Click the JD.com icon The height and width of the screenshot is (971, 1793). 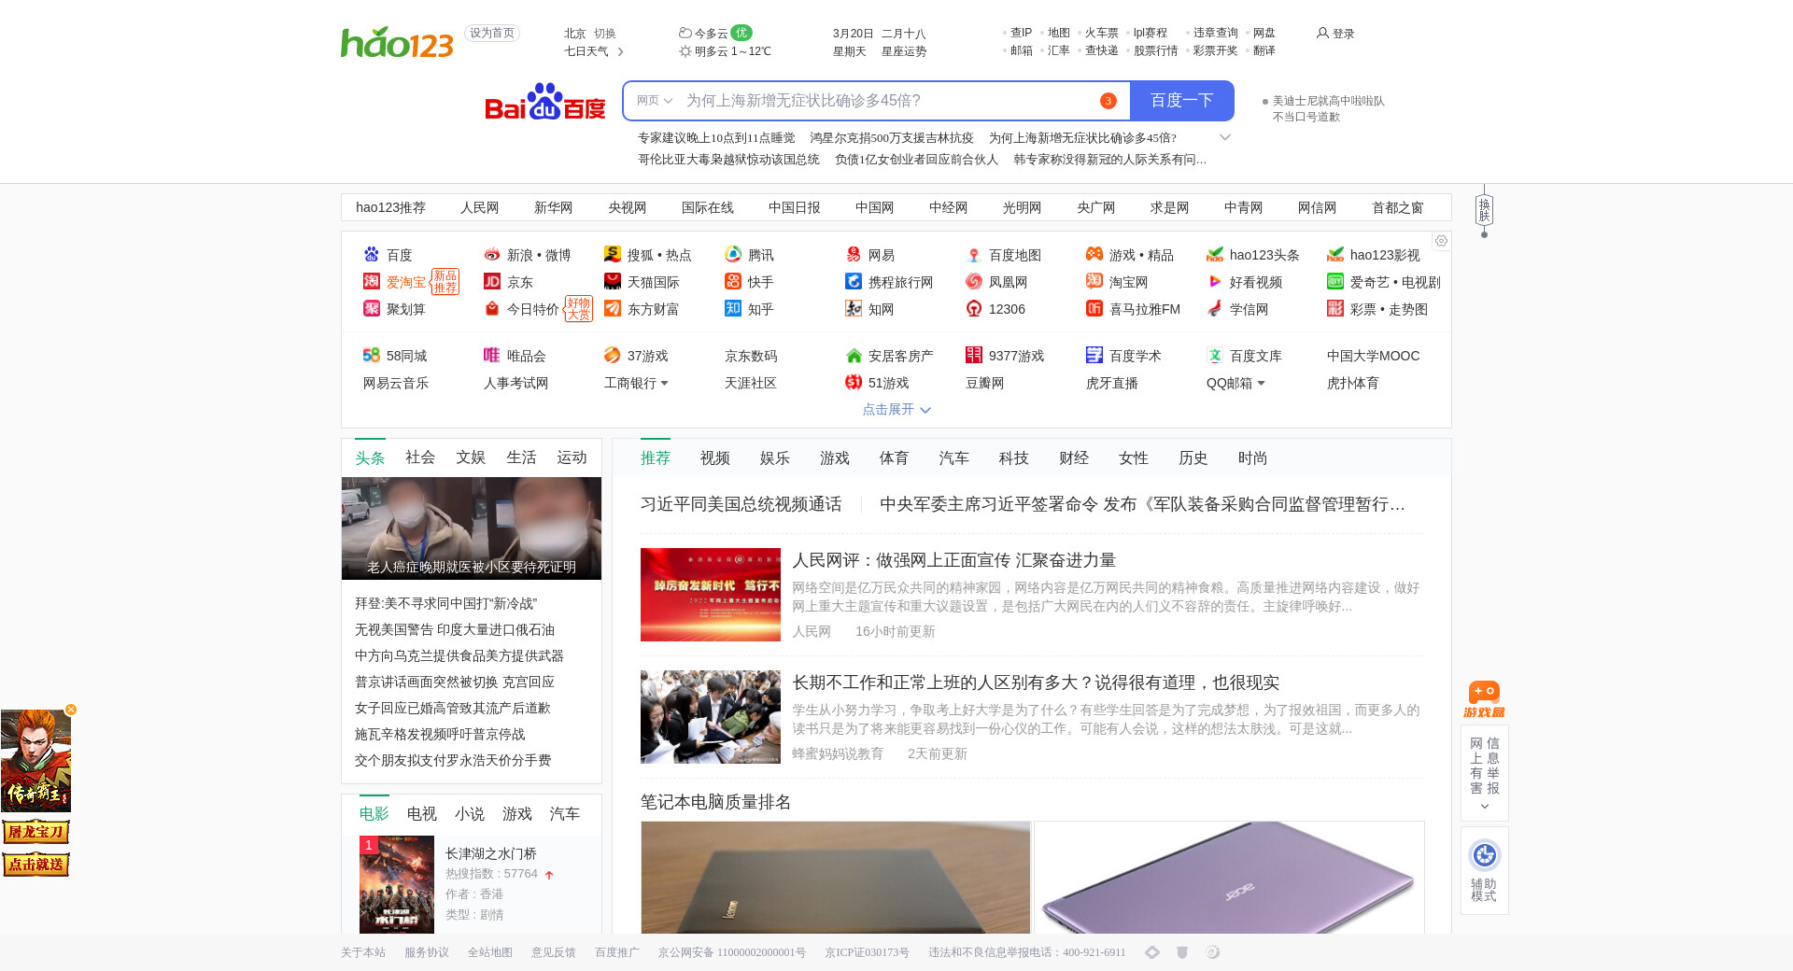(492, 281)
